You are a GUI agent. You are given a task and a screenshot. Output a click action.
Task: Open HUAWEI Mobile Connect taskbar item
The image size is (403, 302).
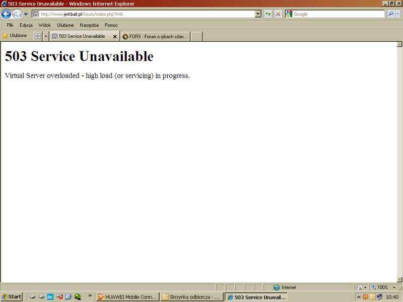click(x=127, y=297)
